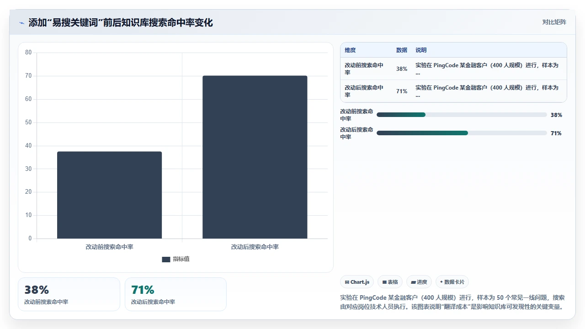Image resolution: width=585 pixels, height=329 pixels.
Task: Click the 数据卡片 tag button
Action: click(x=452, y=282)
